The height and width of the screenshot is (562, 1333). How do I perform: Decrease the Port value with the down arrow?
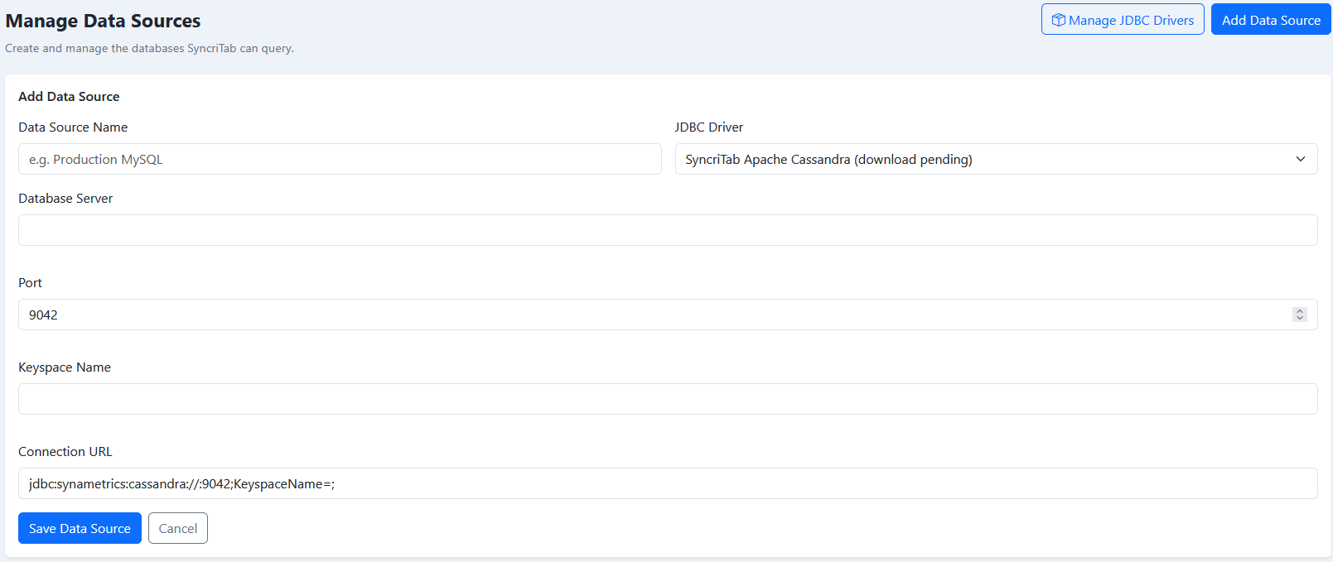tap(1300, 319)
